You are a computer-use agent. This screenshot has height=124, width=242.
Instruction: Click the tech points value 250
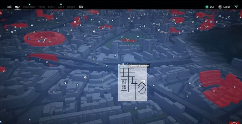[x=212, y=7]
